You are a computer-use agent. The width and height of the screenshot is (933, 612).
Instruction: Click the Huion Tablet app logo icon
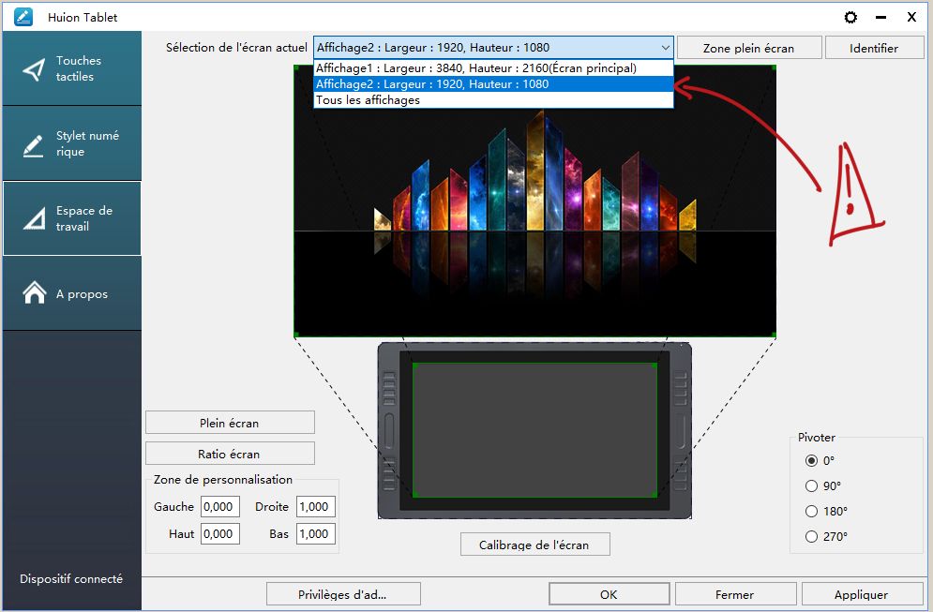point(23,17)
